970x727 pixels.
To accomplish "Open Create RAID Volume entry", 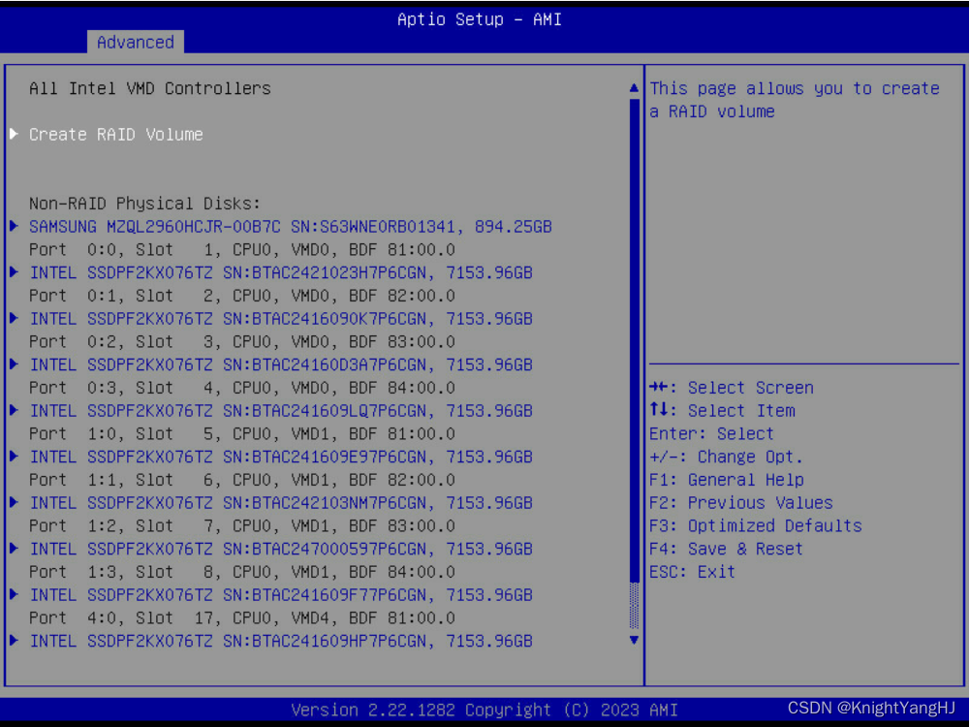I will (x=115, y=135).
